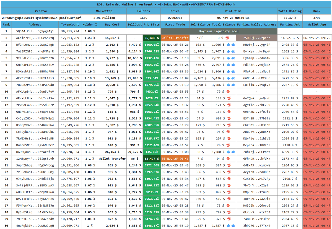The width and height of the screenshot is (332, 229).
Task: Click the ROI token title bar
Action: tap(166, 4)
